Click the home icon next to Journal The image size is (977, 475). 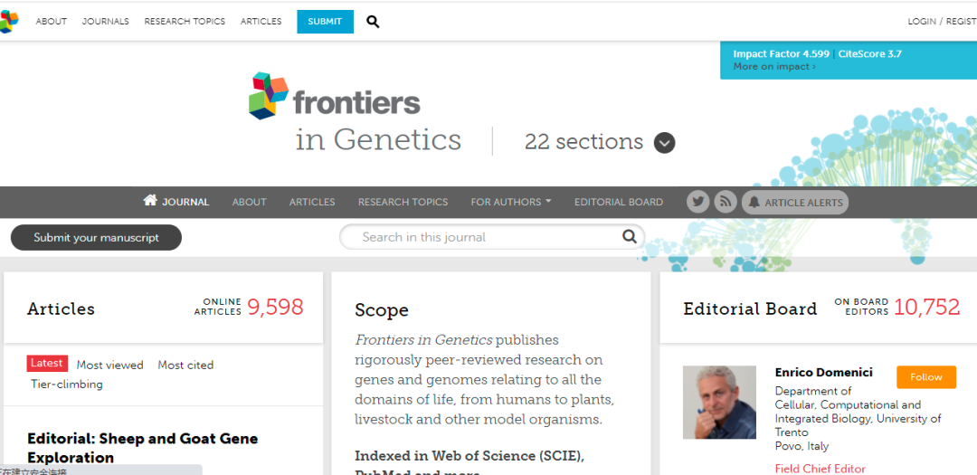tap(150, 201)
